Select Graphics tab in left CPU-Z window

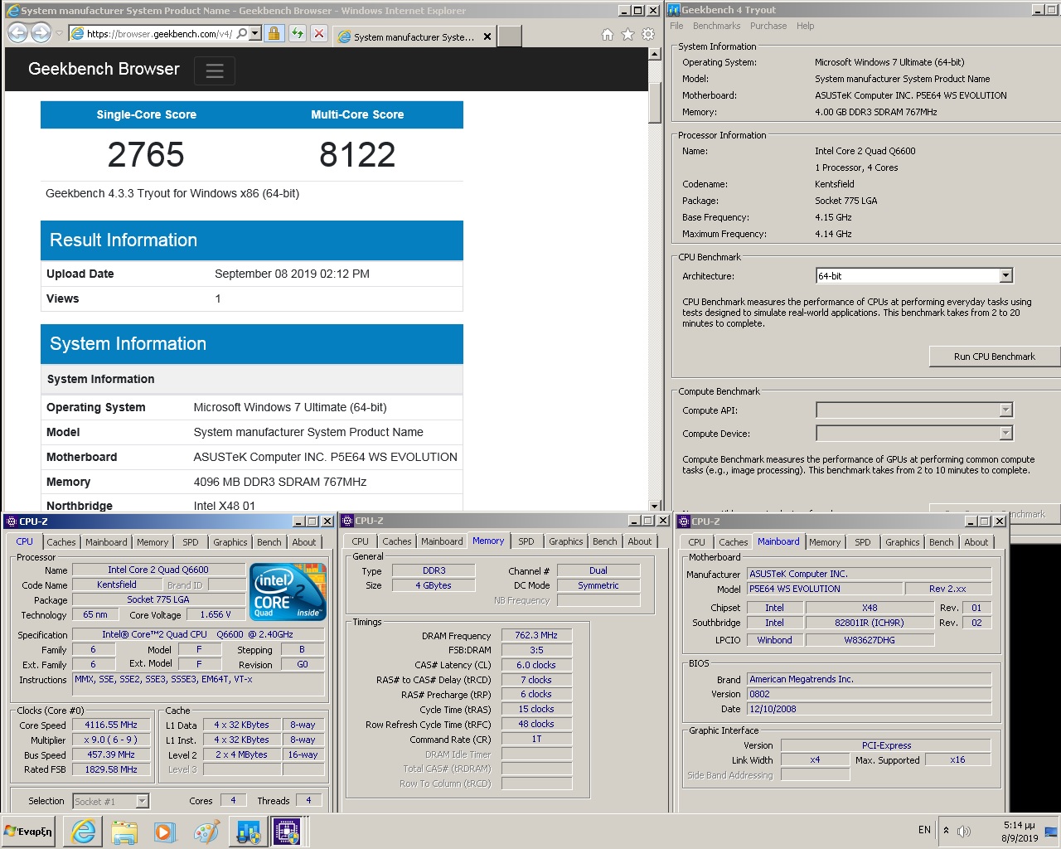tap(230, 542)
